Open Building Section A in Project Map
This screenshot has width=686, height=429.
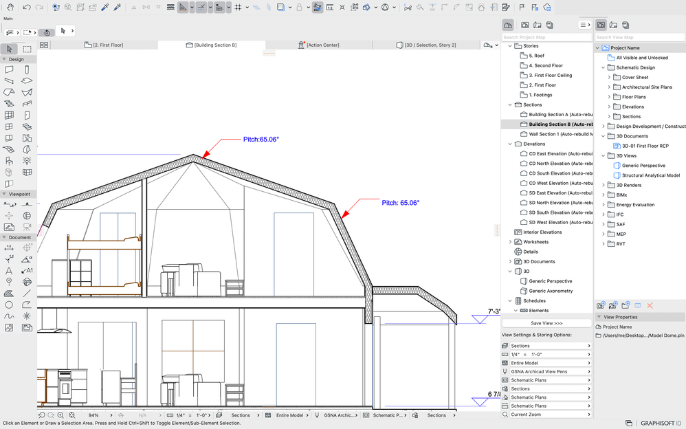coord(555,115)
